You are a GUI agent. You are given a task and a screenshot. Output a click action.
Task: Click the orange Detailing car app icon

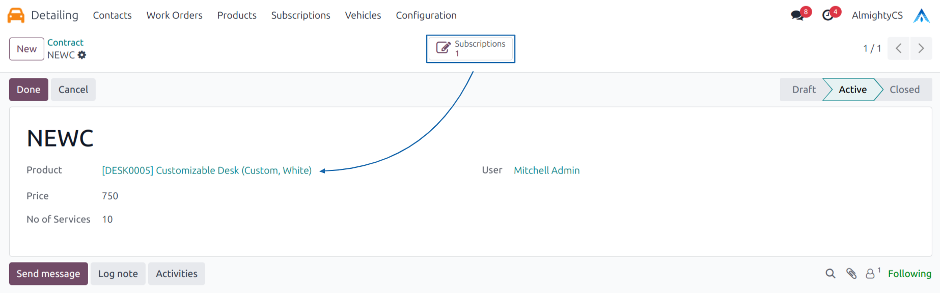pos(17,14)
